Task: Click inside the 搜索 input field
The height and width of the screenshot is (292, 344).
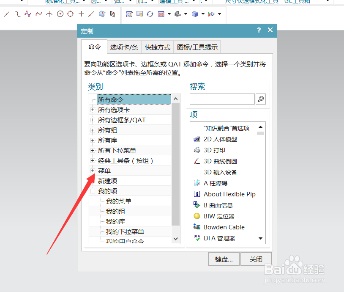Action: coord(222,99)
